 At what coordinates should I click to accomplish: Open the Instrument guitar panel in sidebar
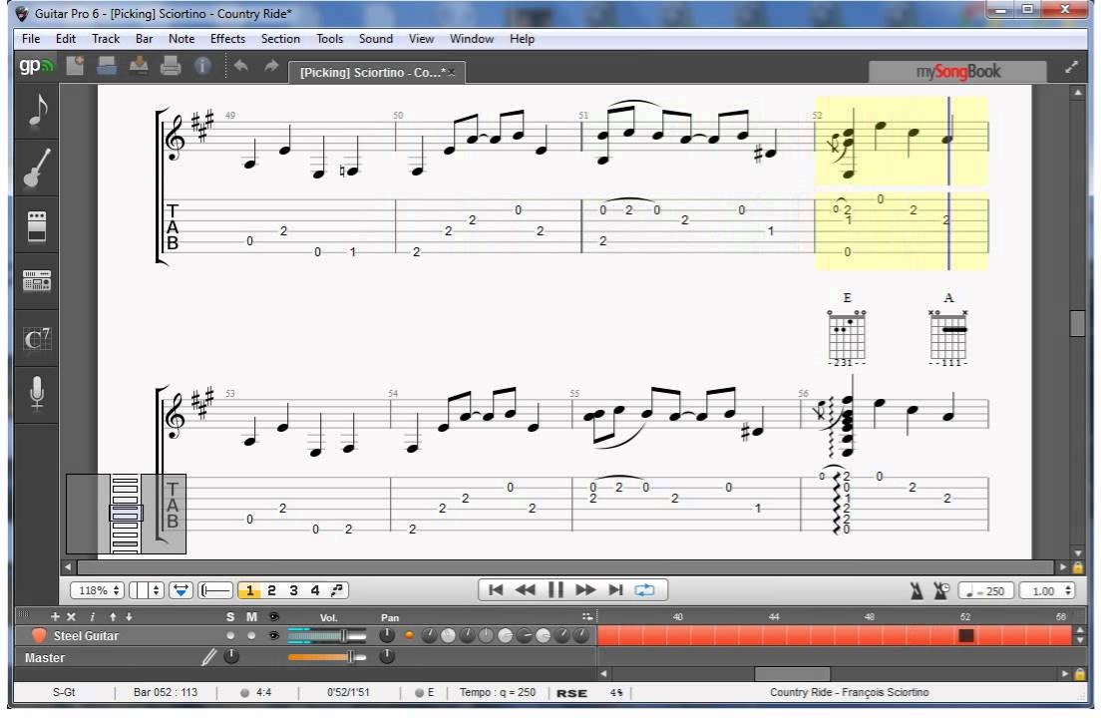(37, 169)
